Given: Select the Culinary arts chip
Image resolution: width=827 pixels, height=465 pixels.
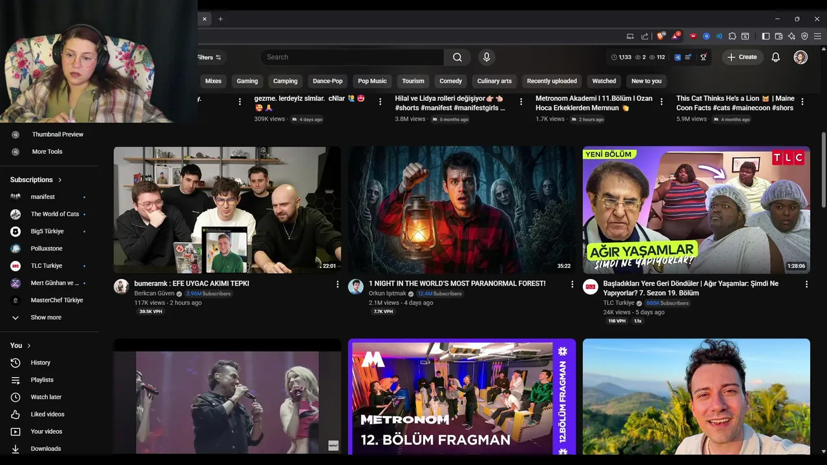Looking at the screenshot, I should click(494, 81).
